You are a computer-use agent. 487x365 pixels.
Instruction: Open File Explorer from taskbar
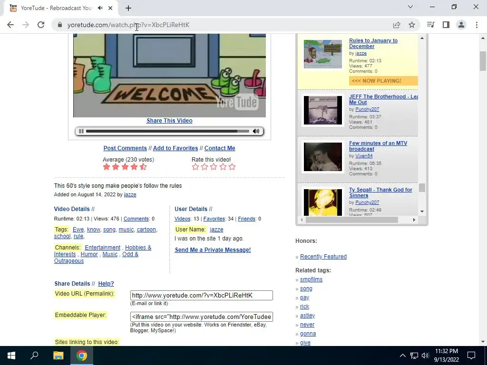coord(58,355)
